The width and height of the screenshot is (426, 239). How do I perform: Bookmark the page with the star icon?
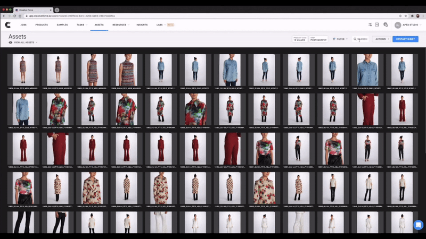pos(406,16)
